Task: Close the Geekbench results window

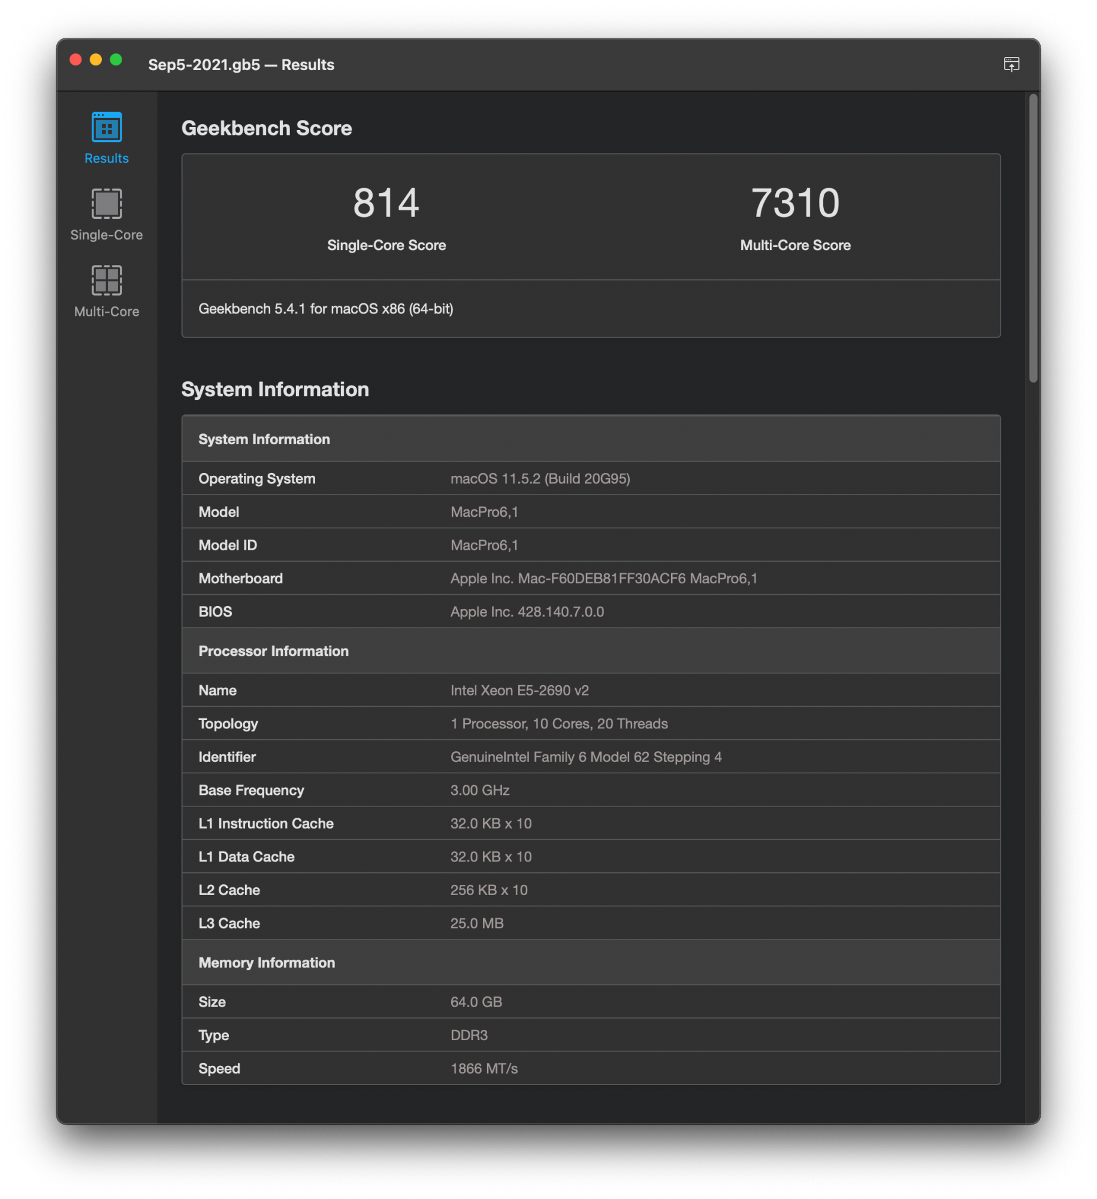Action: (x=75, y=59)
